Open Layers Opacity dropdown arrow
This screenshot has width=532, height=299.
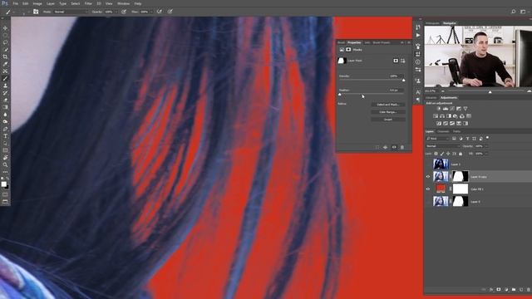(486, 146)
